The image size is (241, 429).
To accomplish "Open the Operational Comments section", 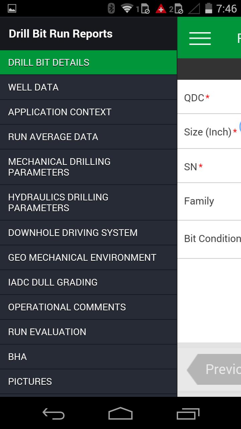I will tap(88, 307).
